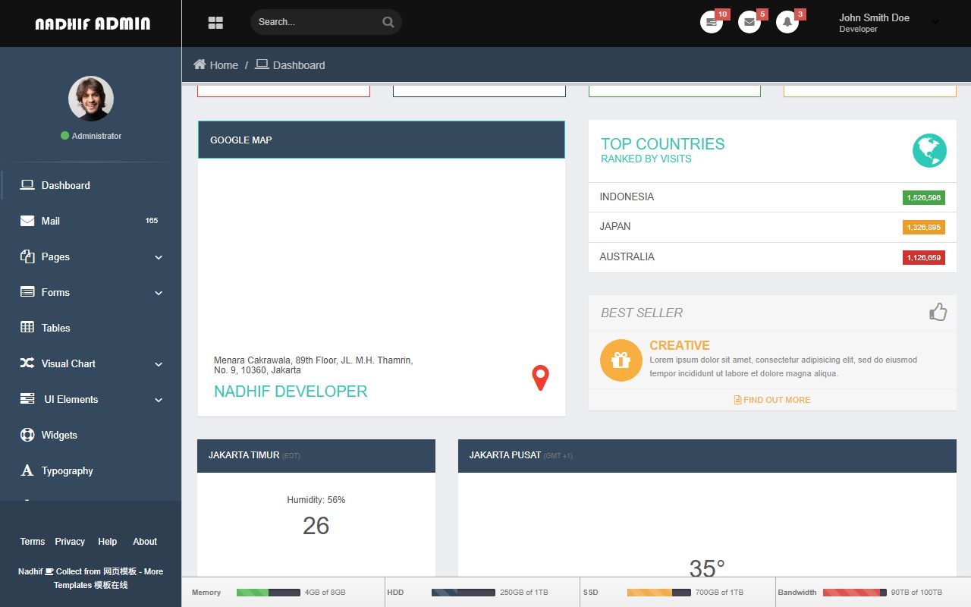
Task: Click the 模板在线 footer link
Action: [x=111, y=585]
